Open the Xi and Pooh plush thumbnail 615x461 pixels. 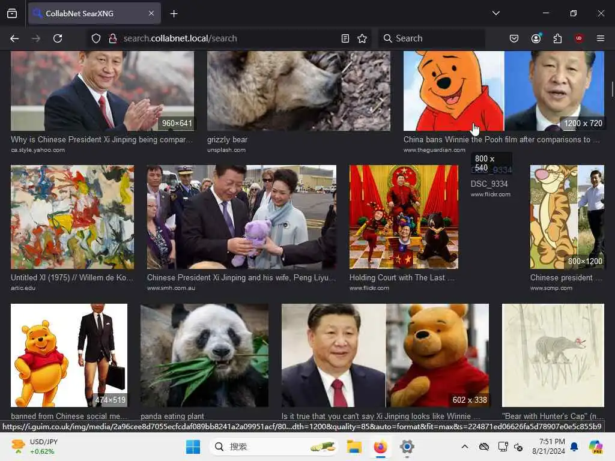click(x=385, y=355)
